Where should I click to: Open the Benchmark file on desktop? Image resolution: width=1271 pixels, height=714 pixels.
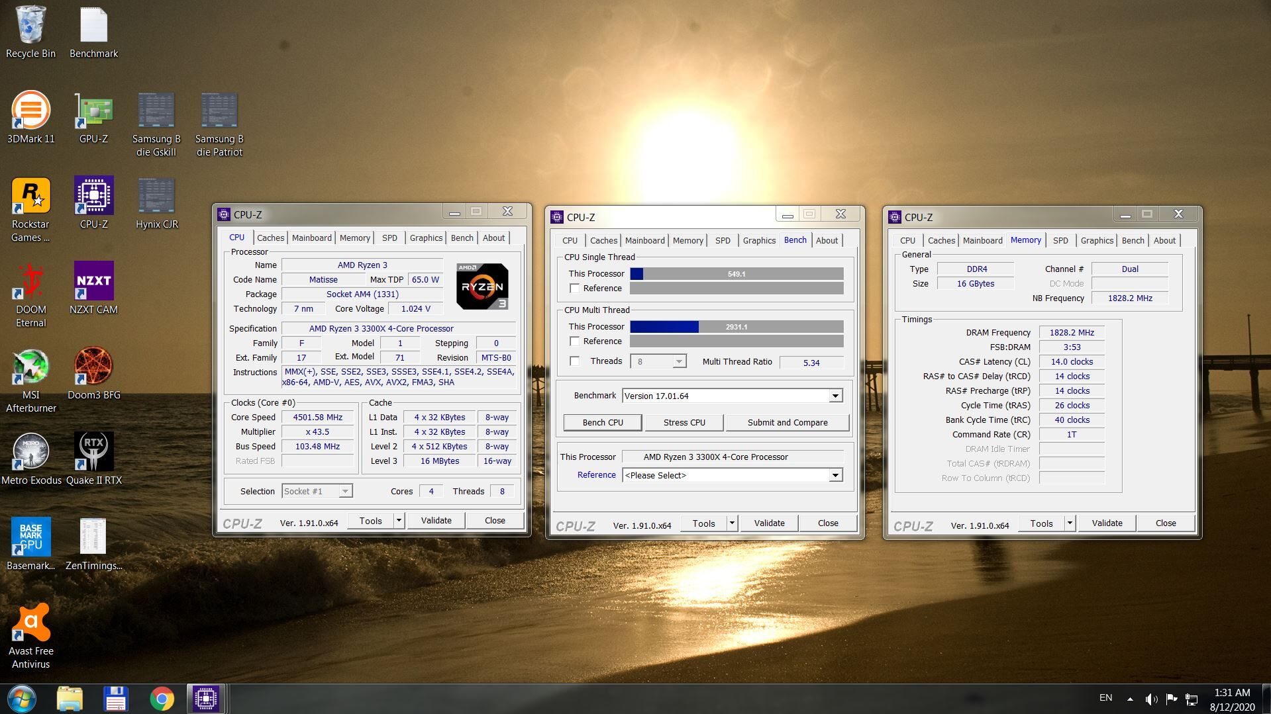(x=93, y=32)
